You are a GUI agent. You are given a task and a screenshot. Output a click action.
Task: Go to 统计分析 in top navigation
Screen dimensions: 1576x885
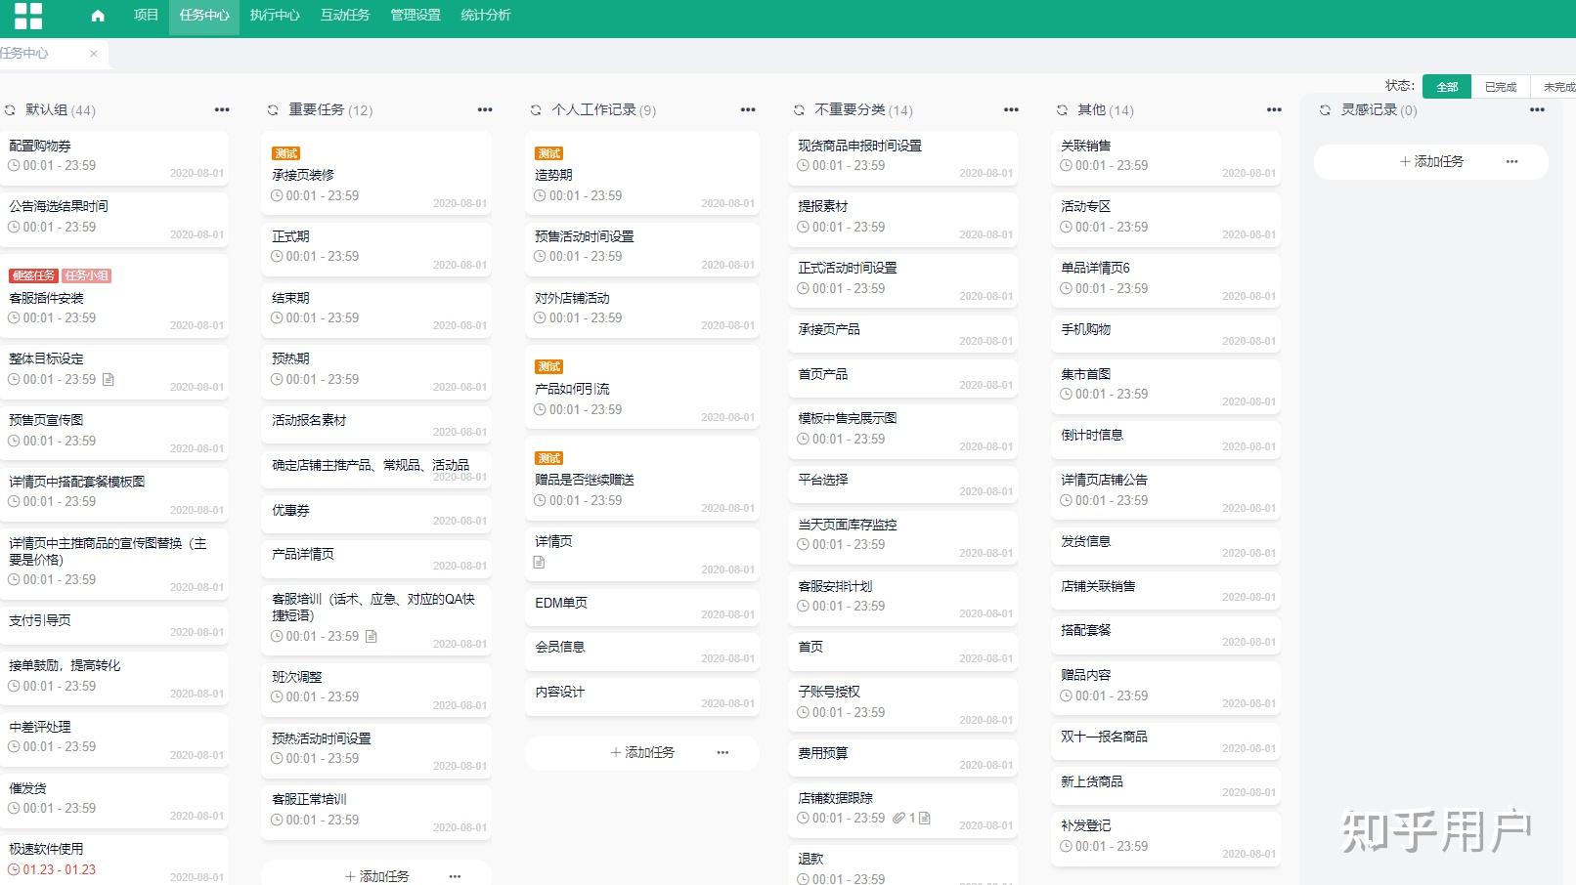coord(486,16)
